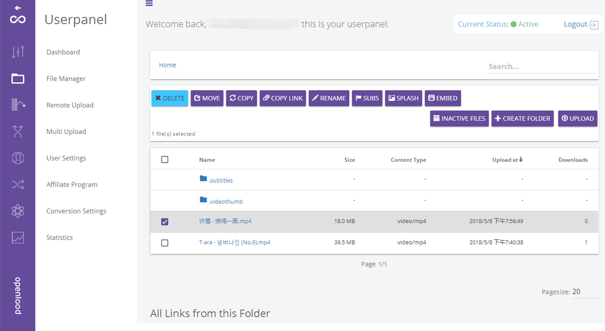The width and height of the screenshot is (605, 331).
Task: Click the DELETE button
Action: pyautogui.click(x=170, y=98)
